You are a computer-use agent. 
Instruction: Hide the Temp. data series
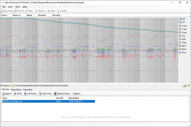tap(180, 42)
